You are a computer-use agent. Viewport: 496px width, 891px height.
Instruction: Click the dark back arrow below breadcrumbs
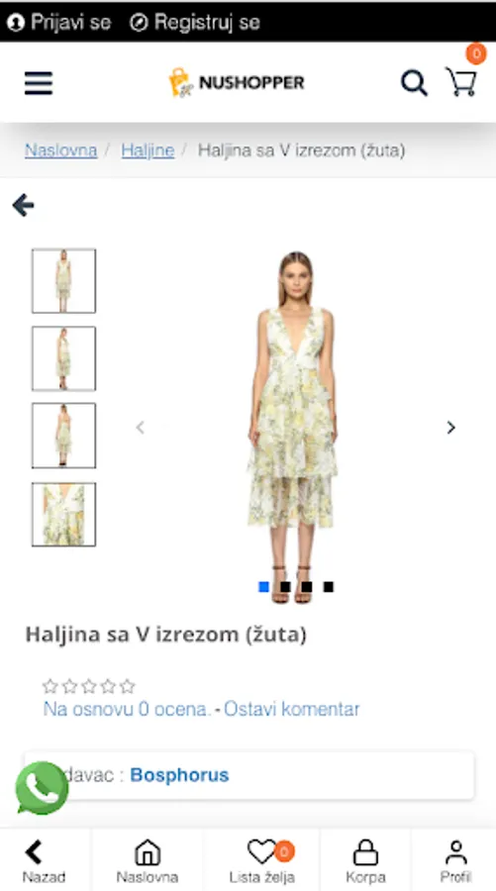coord(24,205)
